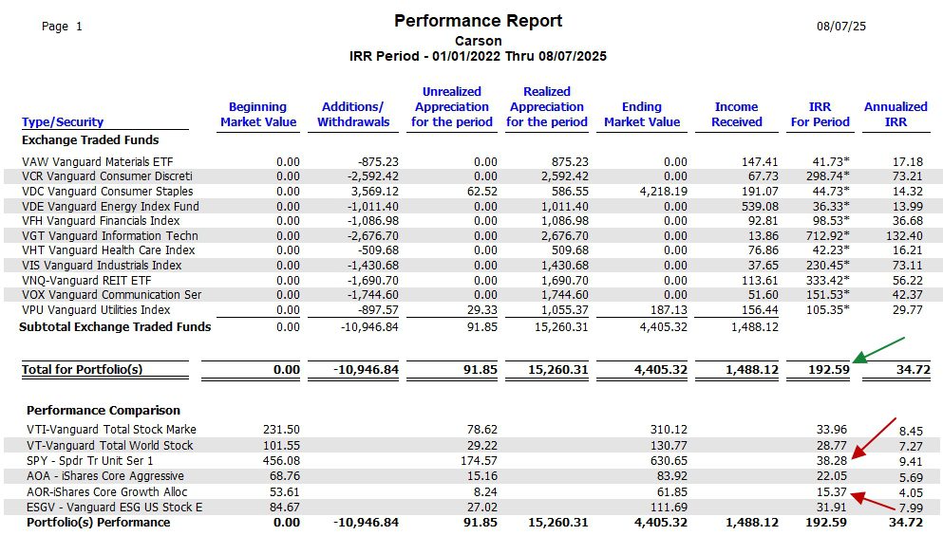The image size is (943, 554).
Task: Select VAW Vanguard Materials ETF row name
Action: click(98, 161)
